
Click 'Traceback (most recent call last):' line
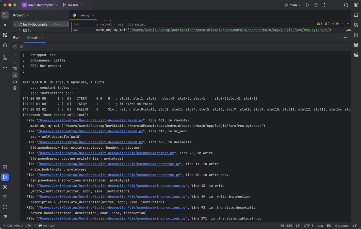point(56,115)
